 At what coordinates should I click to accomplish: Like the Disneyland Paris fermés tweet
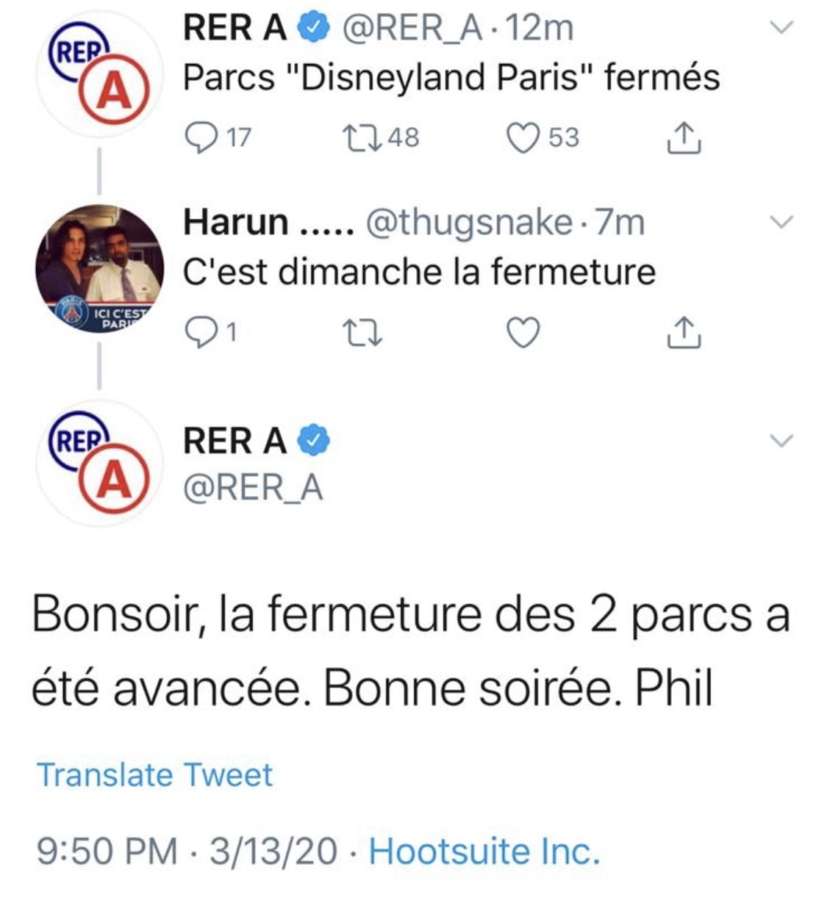point(523,137)
